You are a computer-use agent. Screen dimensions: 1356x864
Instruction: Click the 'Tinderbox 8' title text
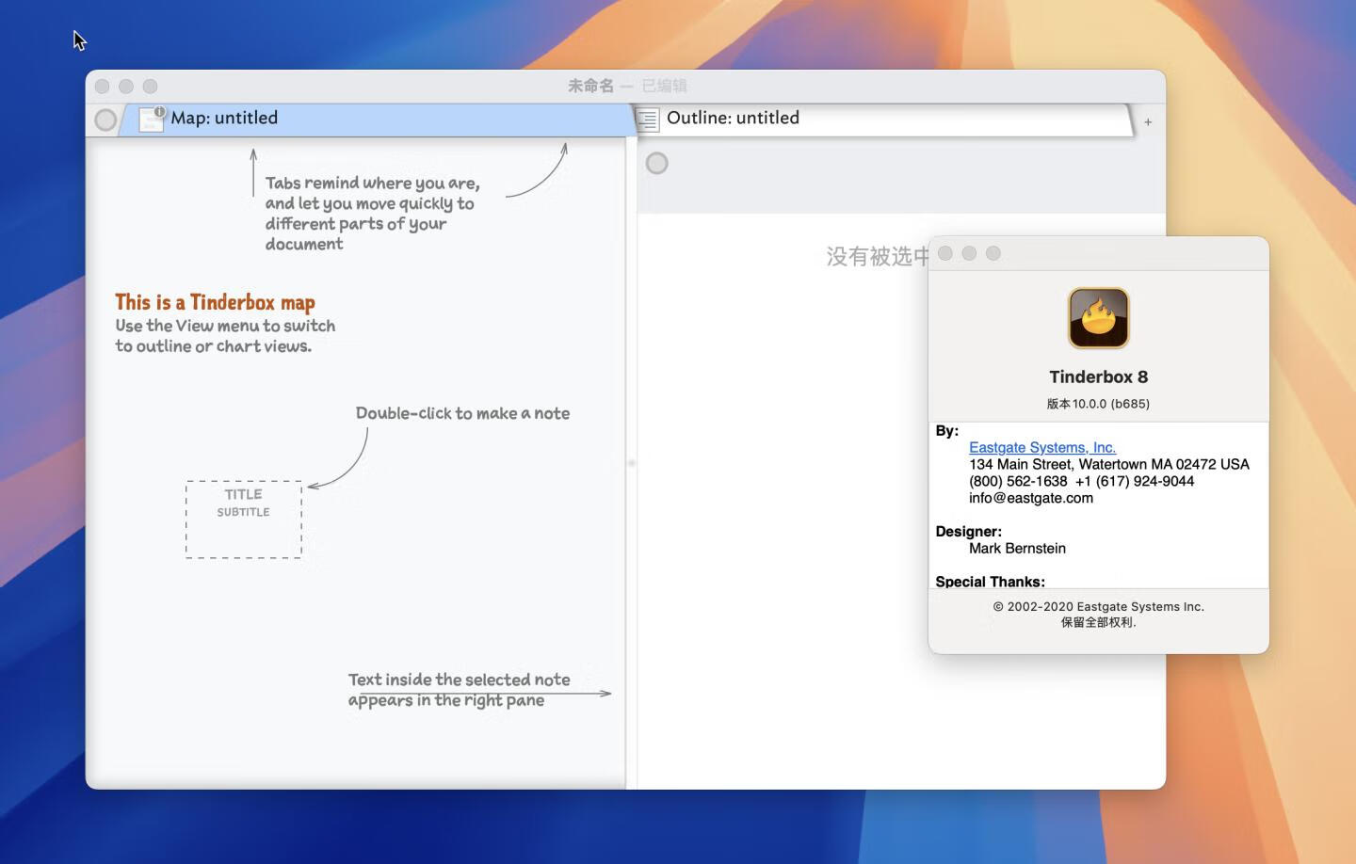click(1099, 377)
